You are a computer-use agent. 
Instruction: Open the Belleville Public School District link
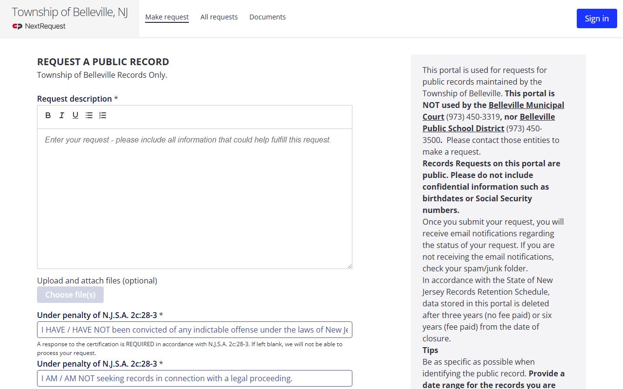537,117
